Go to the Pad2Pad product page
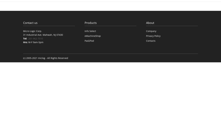 [x=89, y=41]
